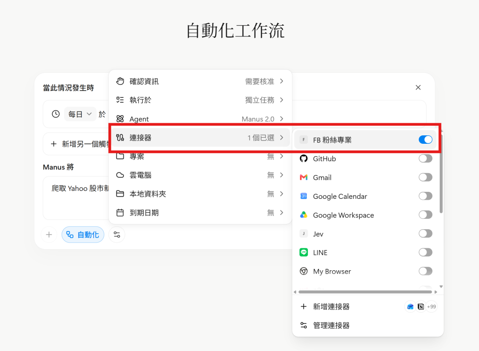Viewport: 479px width, 351px height.
Task: Enable the GitHub connector toggle
Action: [x=426, y=158]
